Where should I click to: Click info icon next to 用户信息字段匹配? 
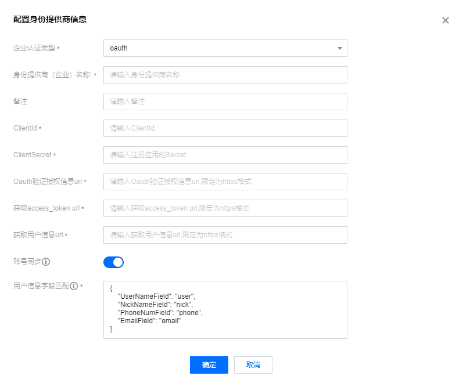(x=74, y=286)
